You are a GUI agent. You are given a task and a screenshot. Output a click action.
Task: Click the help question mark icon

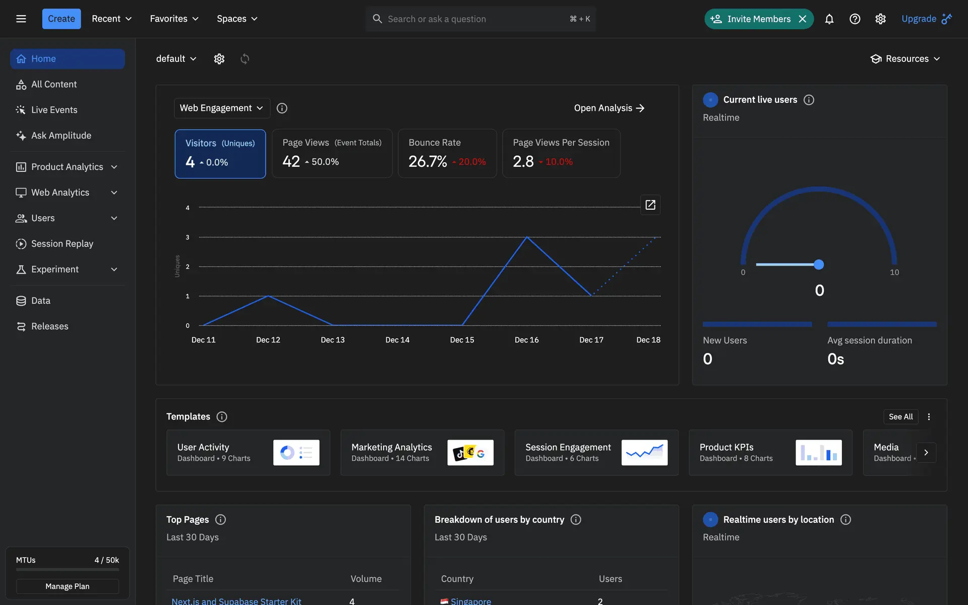pos(855,19)
